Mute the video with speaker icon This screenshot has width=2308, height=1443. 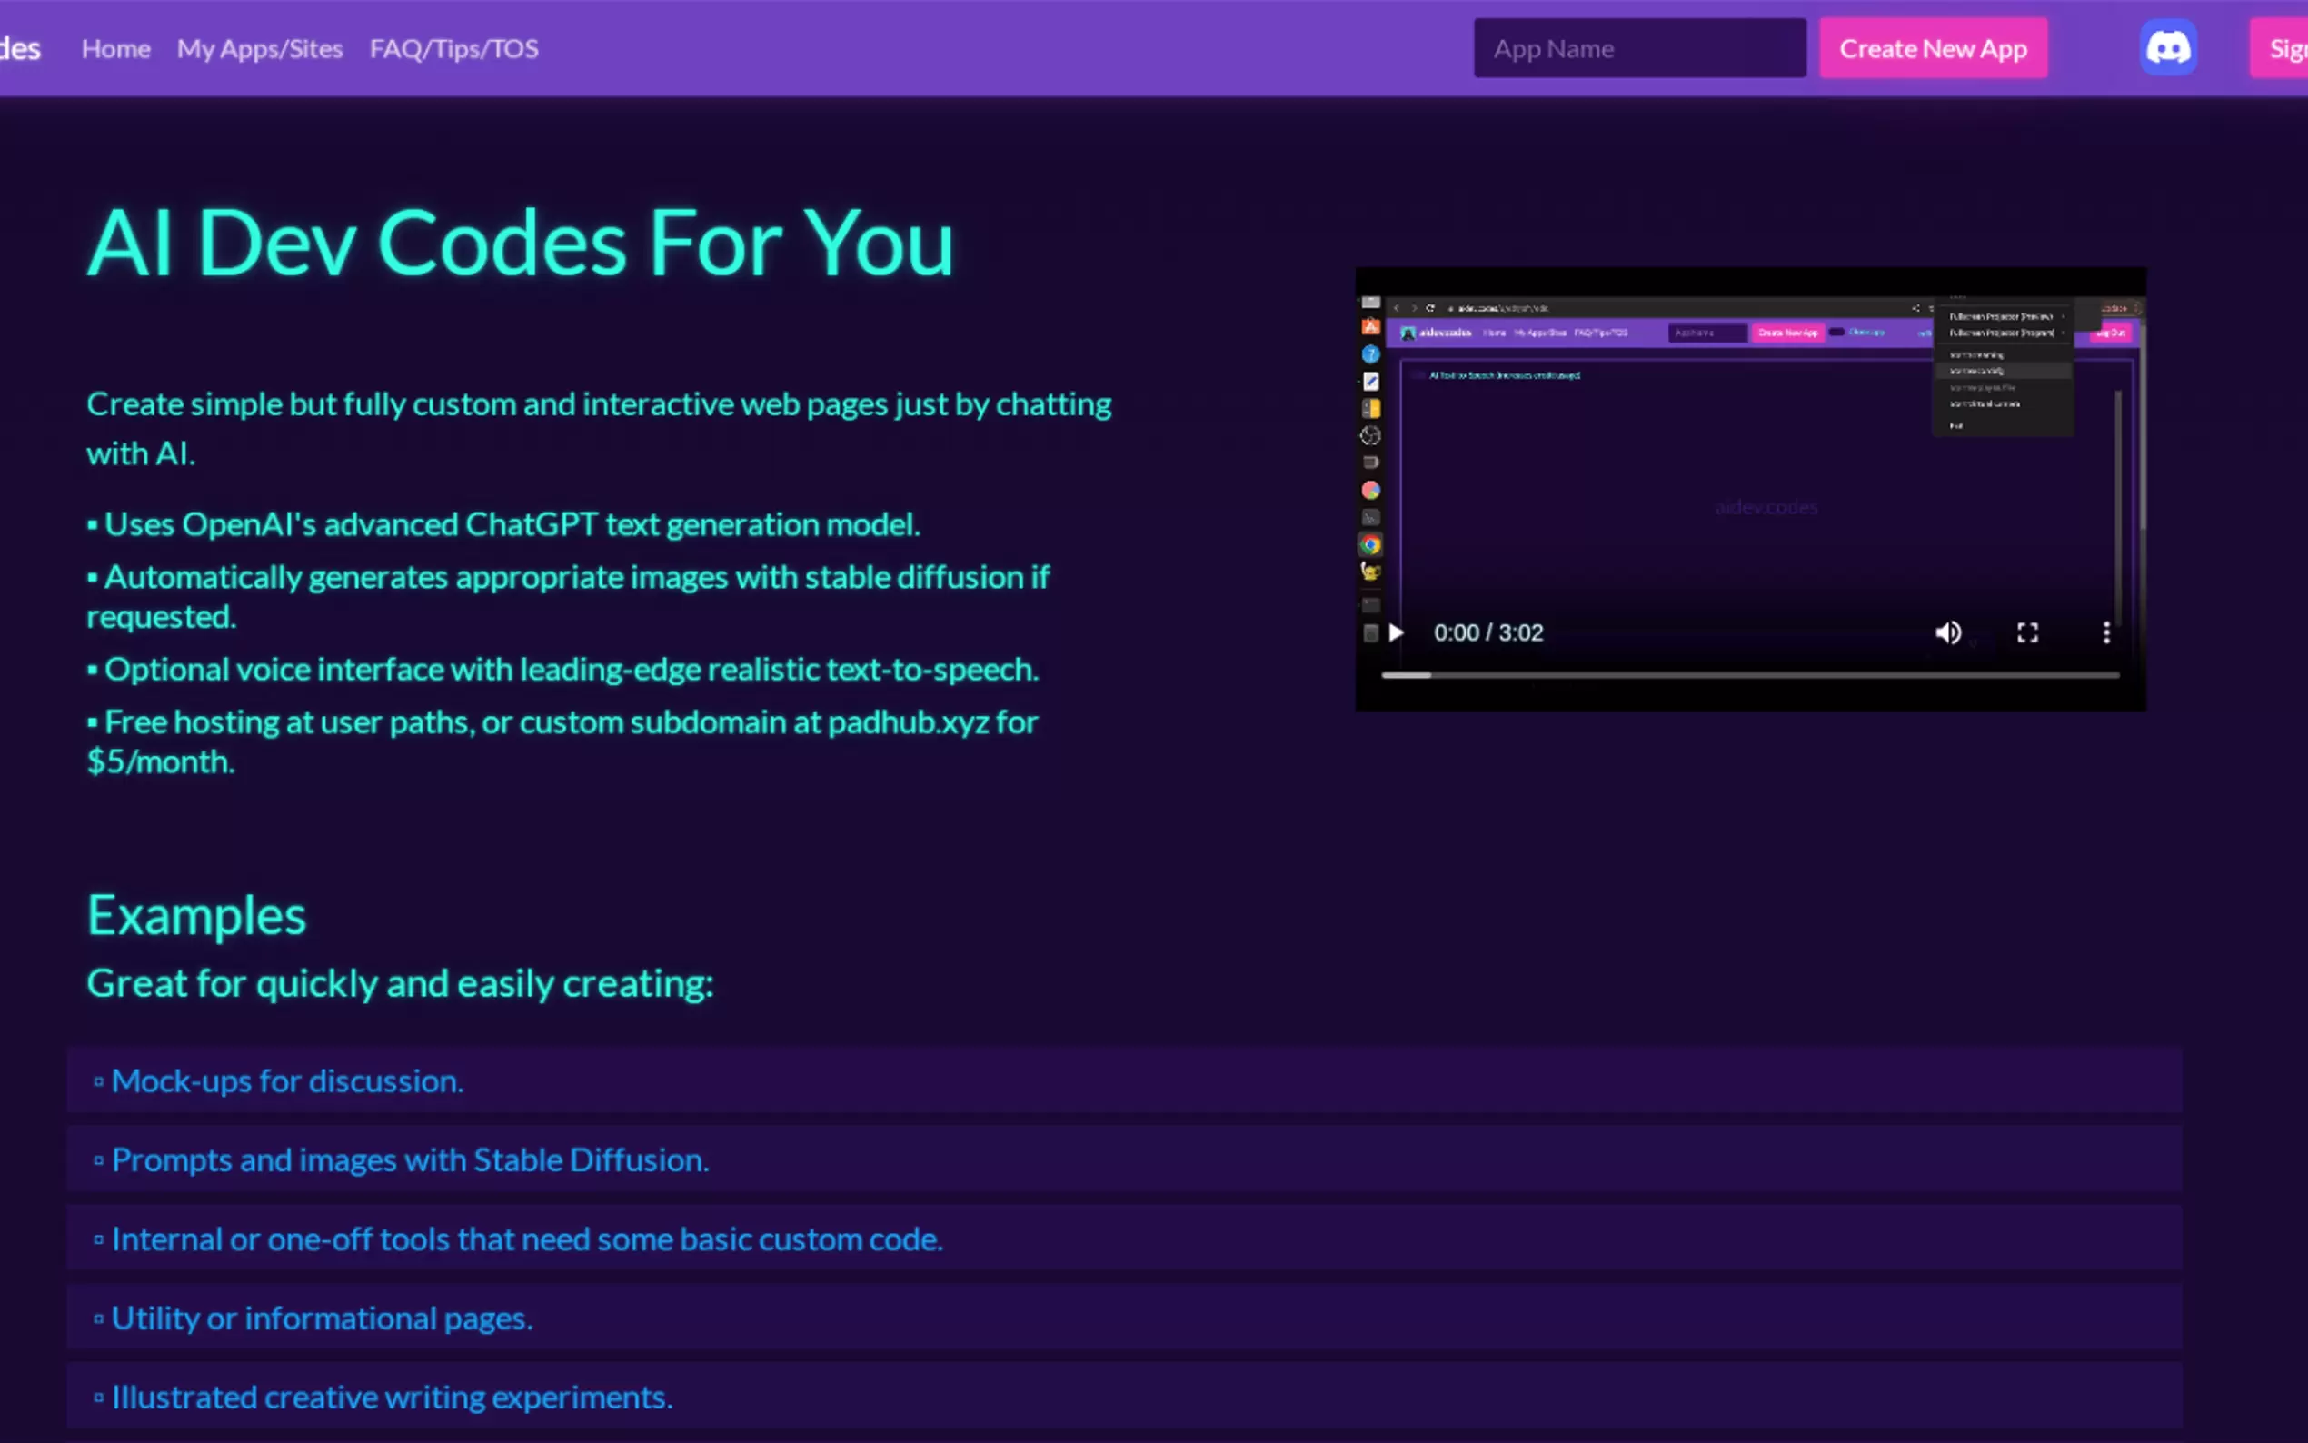(1947, 632)
